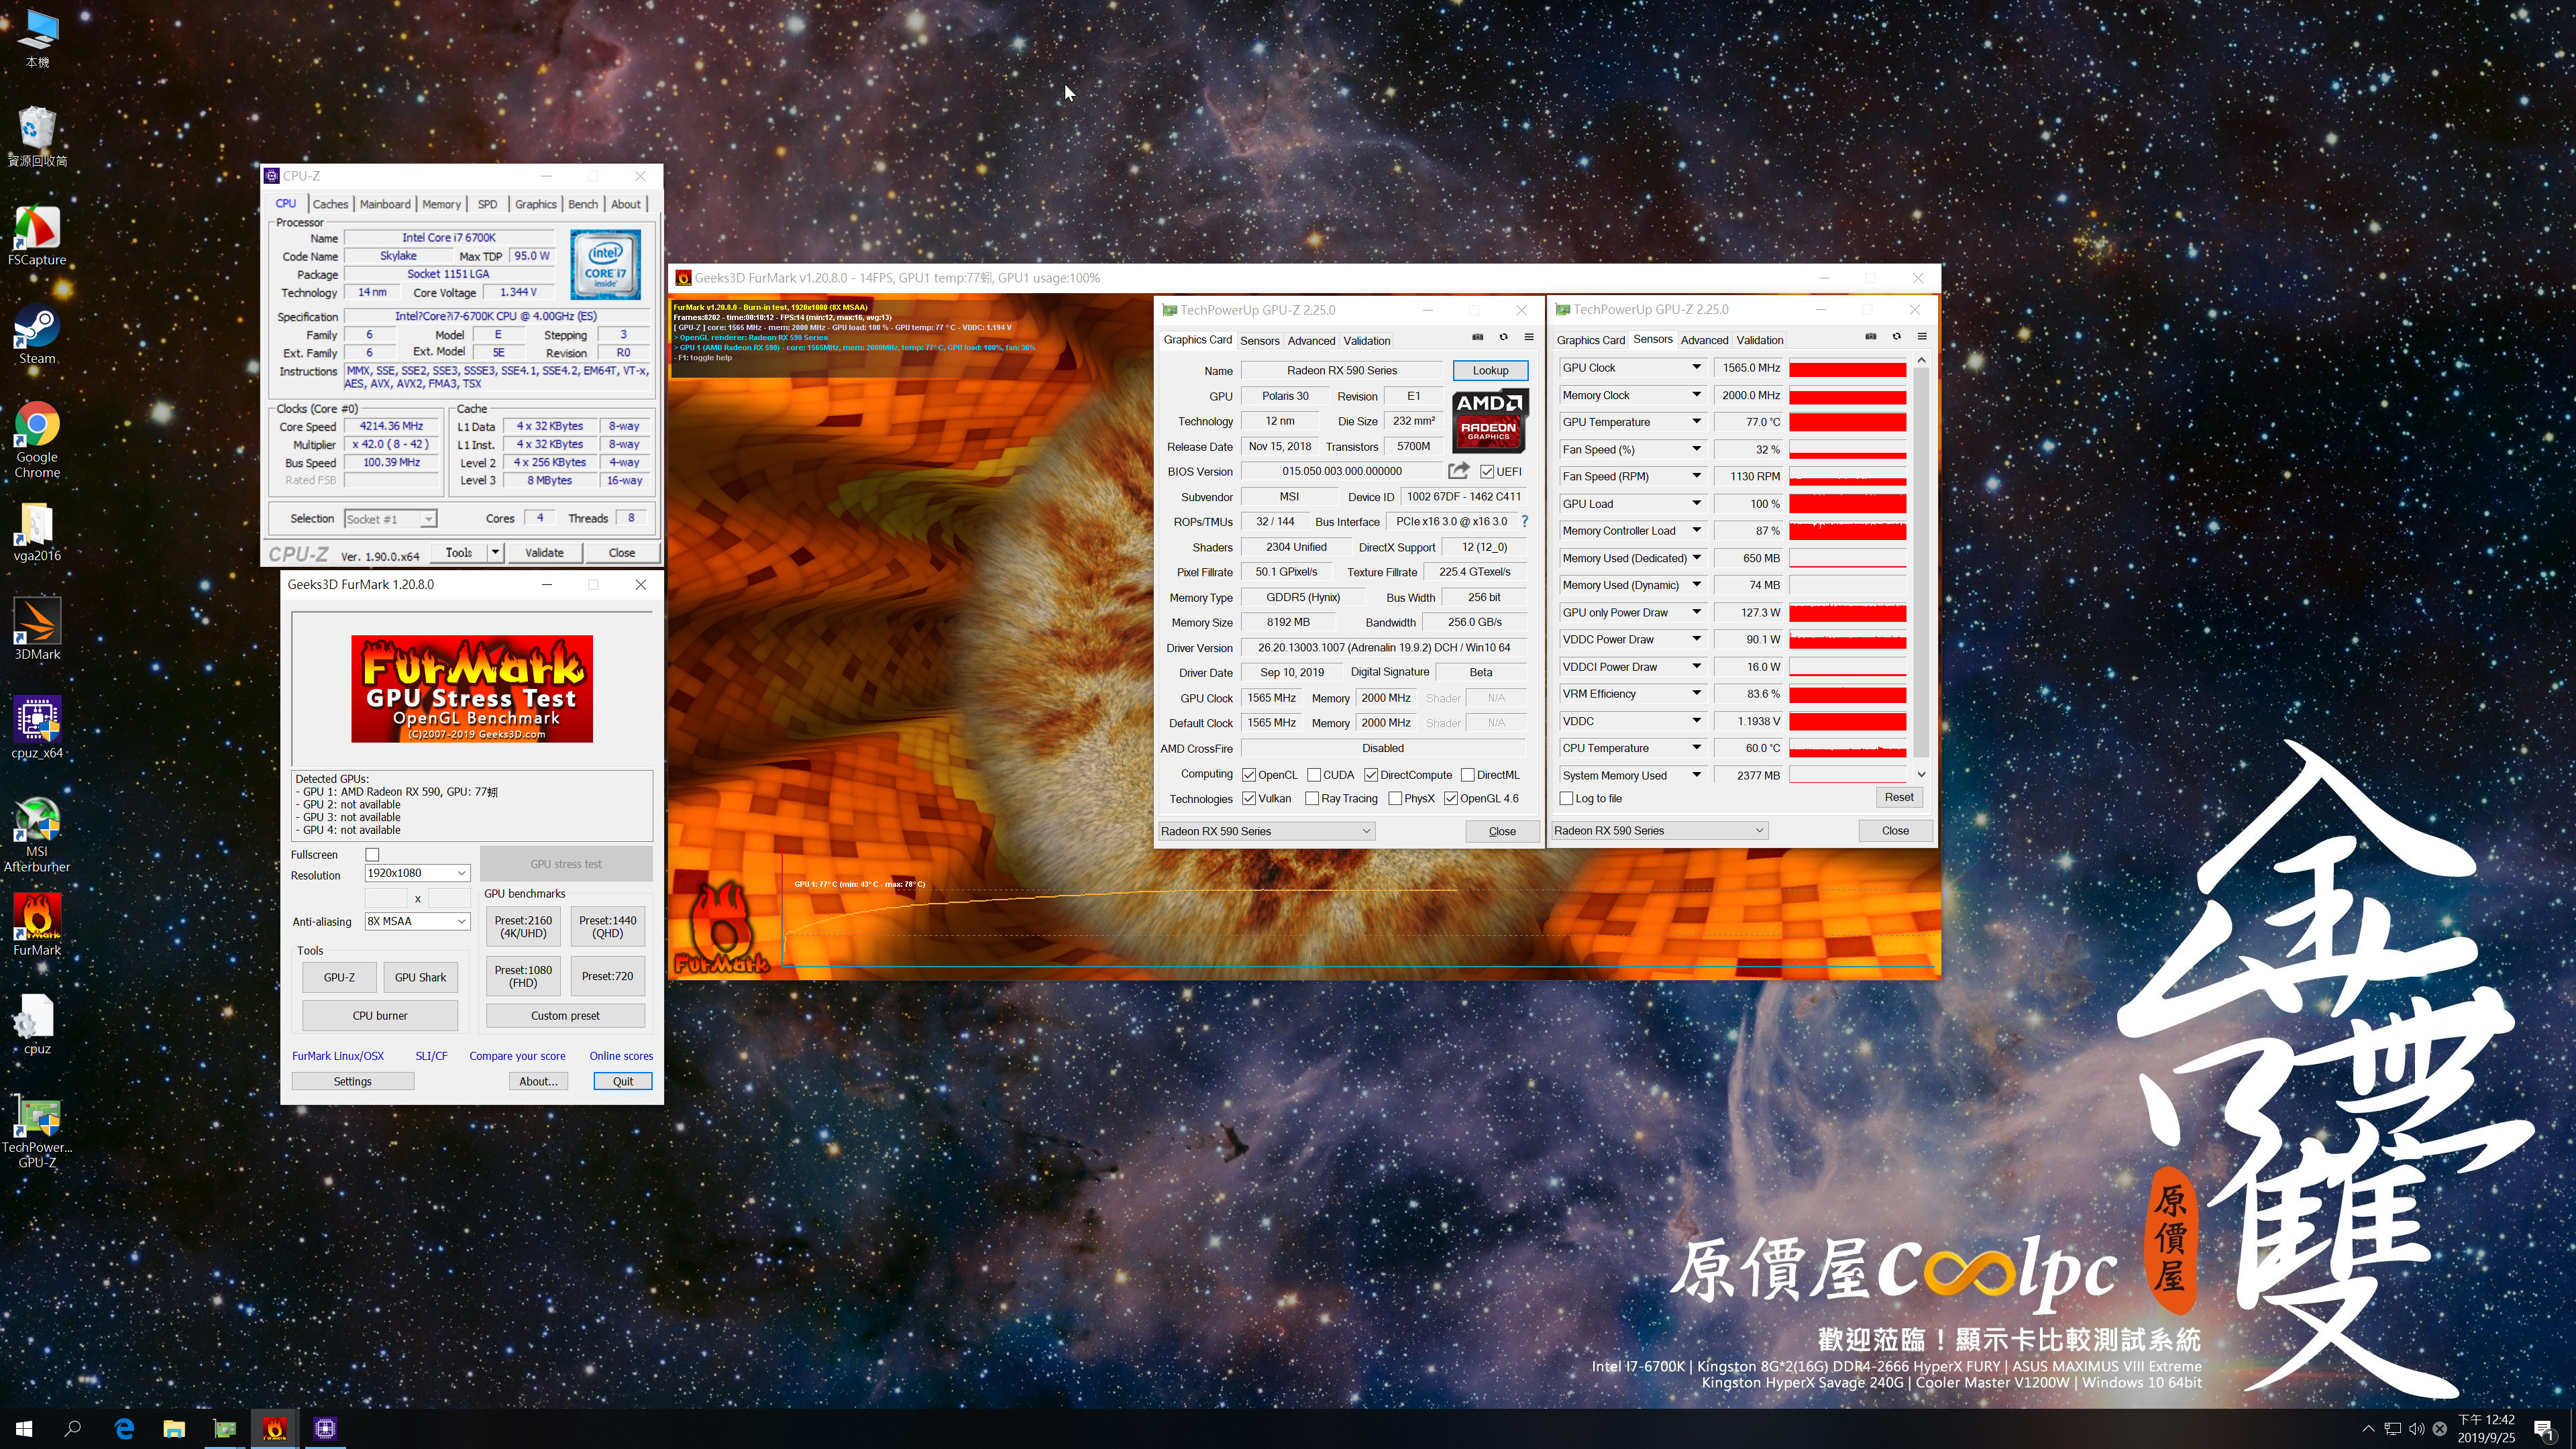
Task: Toggle the UEFI checkbox in GPU-Z
Action: (x=1487, y=471)
